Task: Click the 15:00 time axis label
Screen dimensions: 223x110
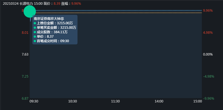Action: (198, 101)
